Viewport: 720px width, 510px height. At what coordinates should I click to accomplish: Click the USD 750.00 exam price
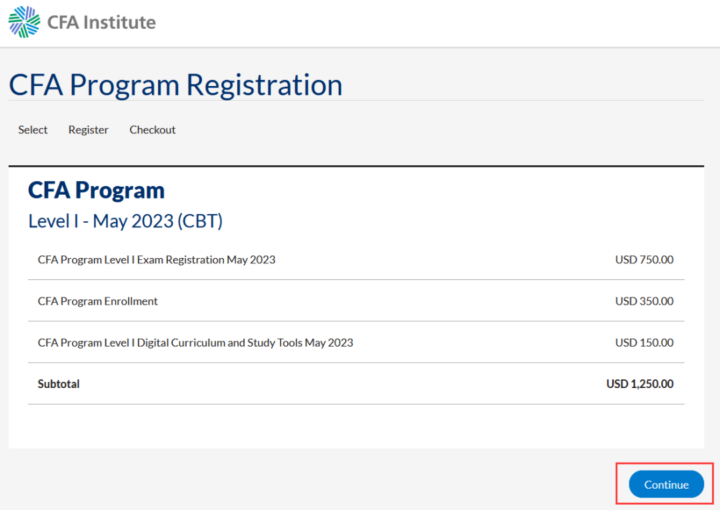pyautogui.click(x=644, y=260)
